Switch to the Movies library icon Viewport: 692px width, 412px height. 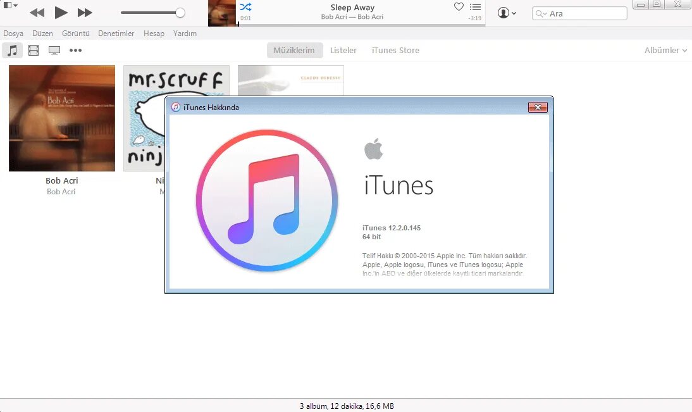click(x=34, y=51)
